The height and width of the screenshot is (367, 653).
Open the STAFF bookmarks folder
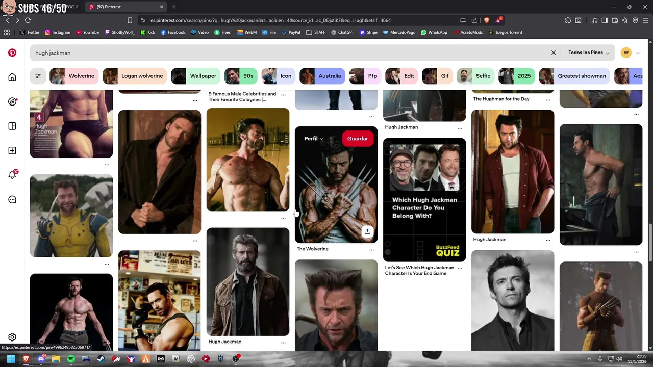(x=316, y=32)
